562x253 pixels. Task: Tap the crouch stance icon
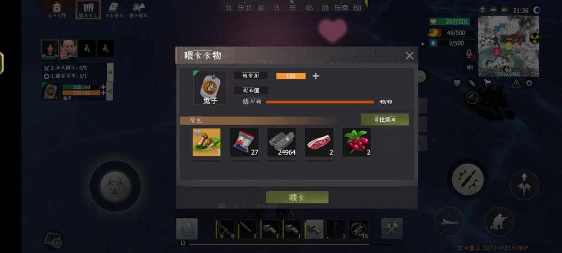pos(499,222)
